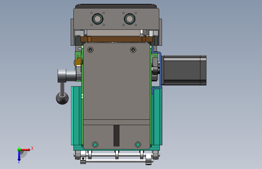Viewport: 262px width, 169px height.
Task: Select the dark vertical slot in the lower plate
Action: point(116,136)
